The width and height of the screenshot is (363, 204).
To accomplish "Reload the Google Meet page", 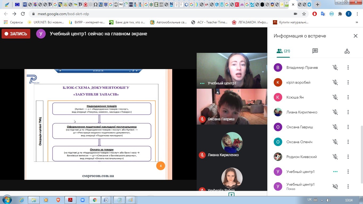I will (x=23, y=14).
